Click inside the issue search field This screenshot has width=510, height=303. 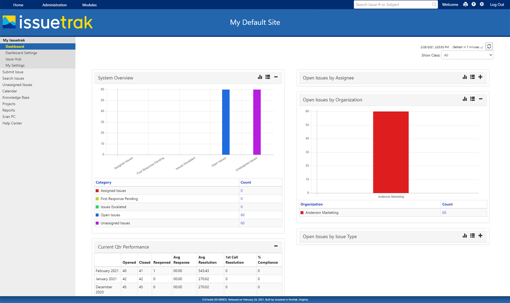pos(393,4)
